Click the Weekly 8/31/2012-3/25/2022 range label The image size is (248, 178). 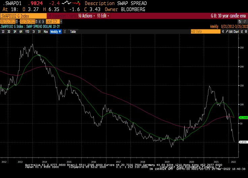tap(229, 27)
